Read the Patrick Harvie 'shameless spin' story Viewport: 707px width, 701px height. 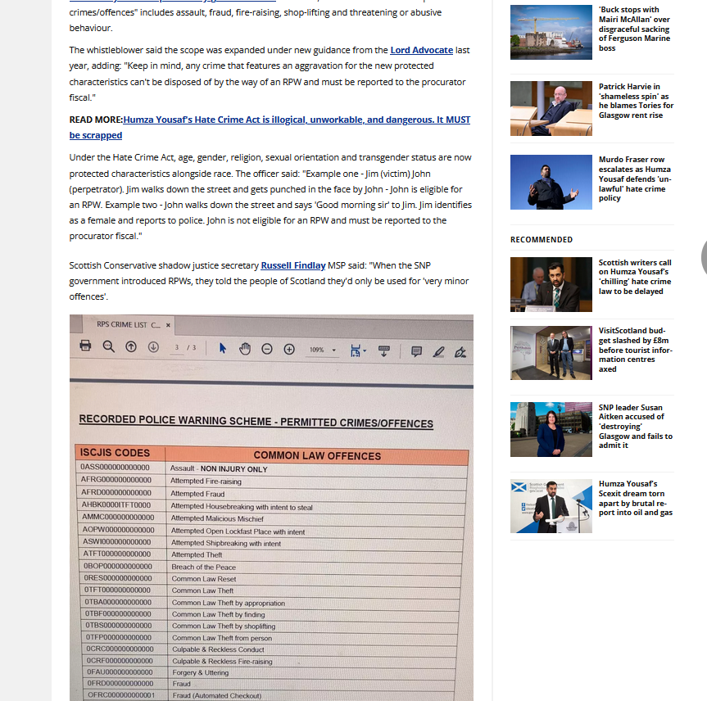(x=636, y=101)
